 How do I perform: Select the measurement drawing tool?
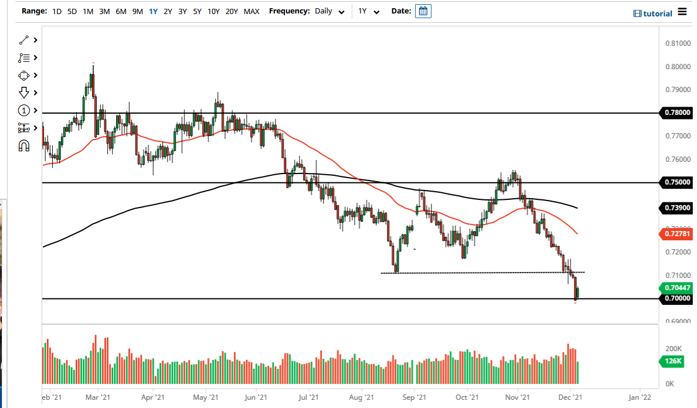[23, 128]
